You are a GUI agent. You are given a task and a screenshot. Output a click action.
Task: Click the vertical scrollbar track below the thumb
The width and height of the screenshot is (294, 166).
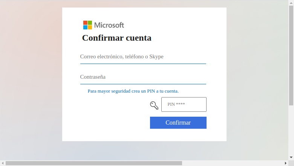pos(291,130)
